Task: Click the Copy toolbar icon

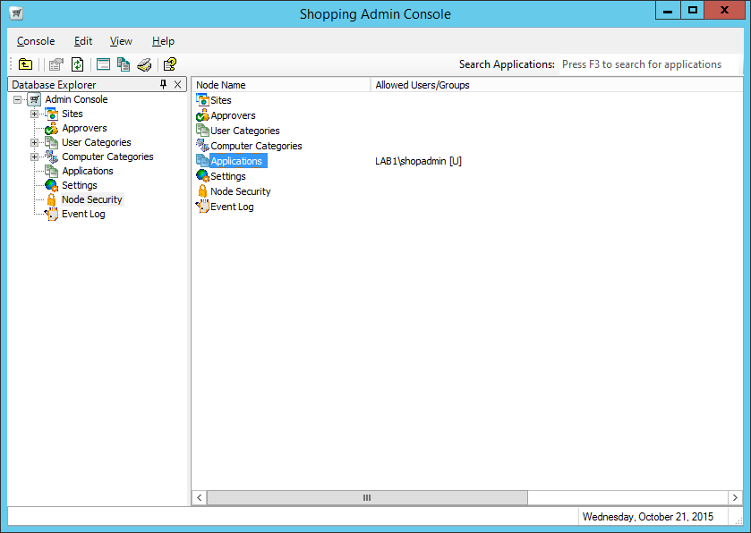Action: [124, 64]
